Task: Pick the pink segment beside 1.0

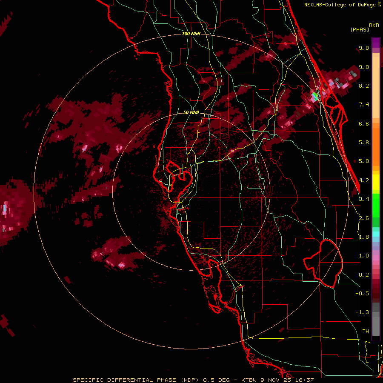Action: tap(376, 258)
